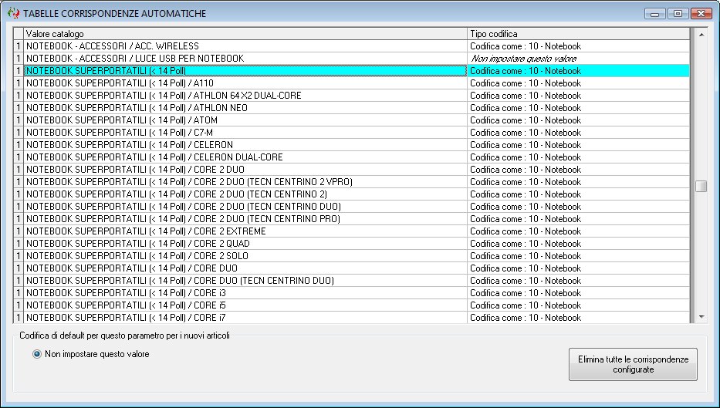This screenshot has width=720, height=408.
Task: Click the italic 'Non impostare questo valore' cell
Action: click(x=579, y=59)
